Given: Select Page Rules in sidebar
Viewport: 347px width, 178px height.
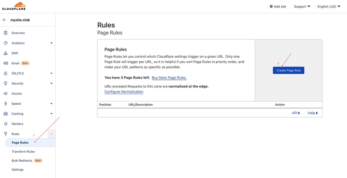Looking at the screenshot, I should 31,142.
